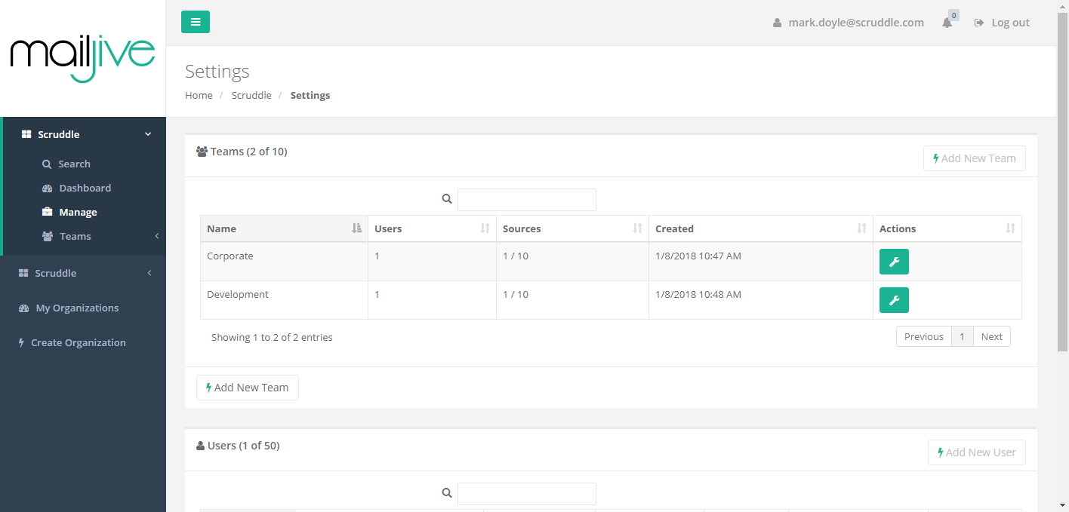This screenshot has height=512, width=1069.
Task: Click the Teams search input field
Action: pos(526,200)
